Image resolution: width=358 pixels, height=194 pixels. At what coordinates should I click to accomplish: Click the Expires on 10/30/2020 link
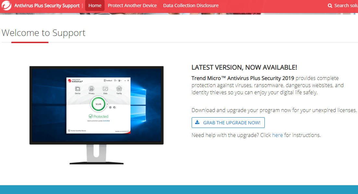[x=122, y=131]
